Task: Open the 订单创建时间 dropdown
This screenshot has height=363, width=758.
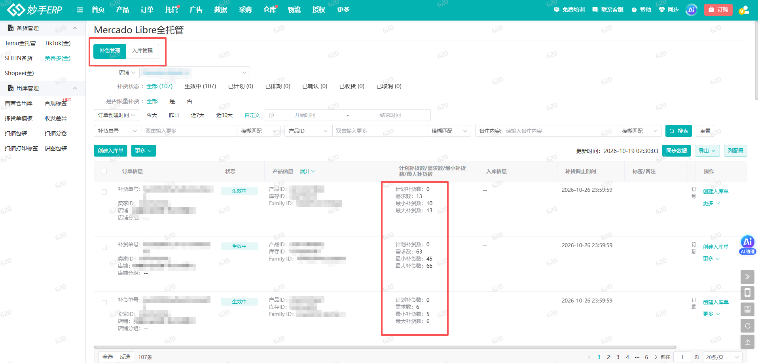Action: tap(117, 115)
